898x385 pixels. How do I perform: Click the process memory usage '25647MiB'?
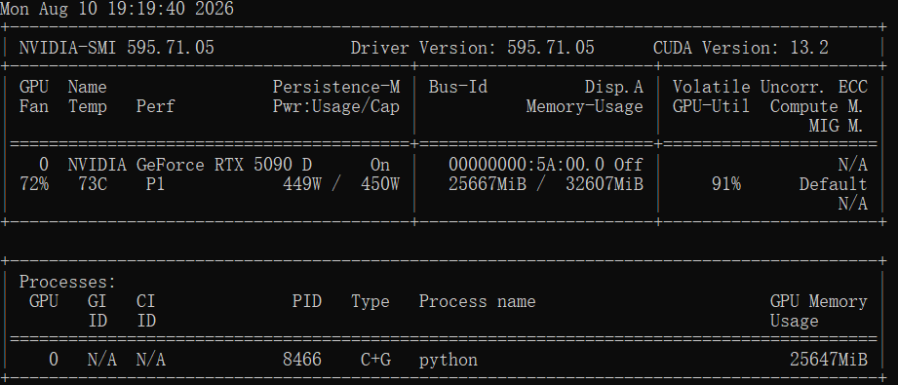click(828, 360)
